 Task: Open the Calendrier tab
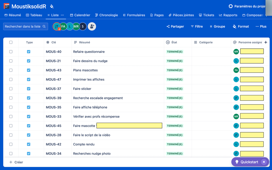[80, 15]
